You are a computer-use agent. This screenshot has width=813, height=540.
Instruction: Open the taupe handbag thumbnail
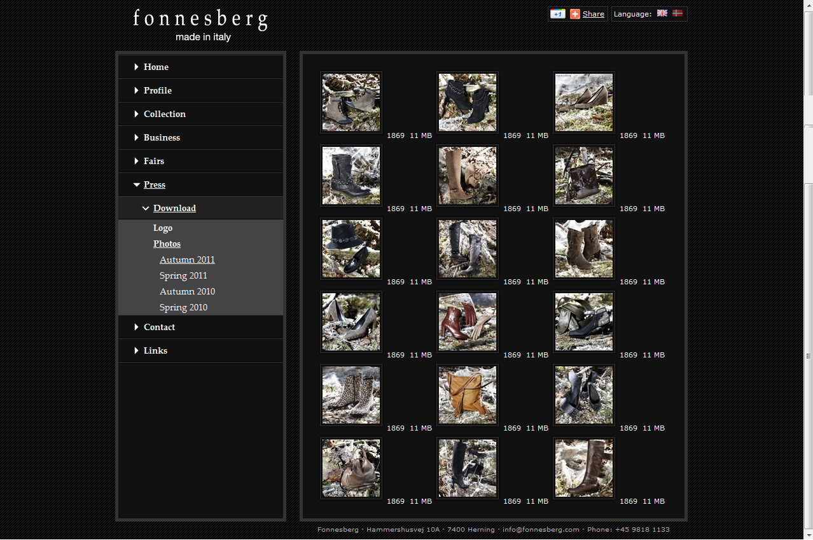(x=351, y=468)
